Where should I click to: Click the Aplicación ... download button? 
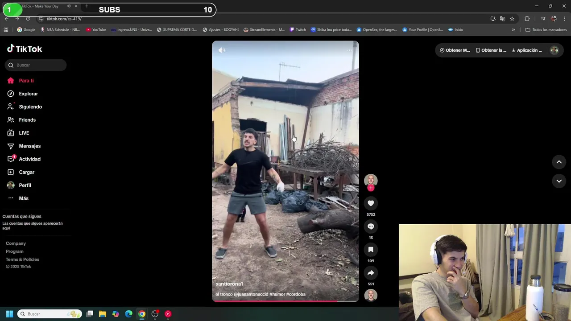coord(527,50)
